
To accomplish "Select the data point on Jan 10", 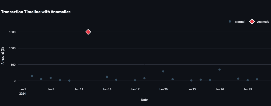I will pyautogui.click(x=69, y=81).
